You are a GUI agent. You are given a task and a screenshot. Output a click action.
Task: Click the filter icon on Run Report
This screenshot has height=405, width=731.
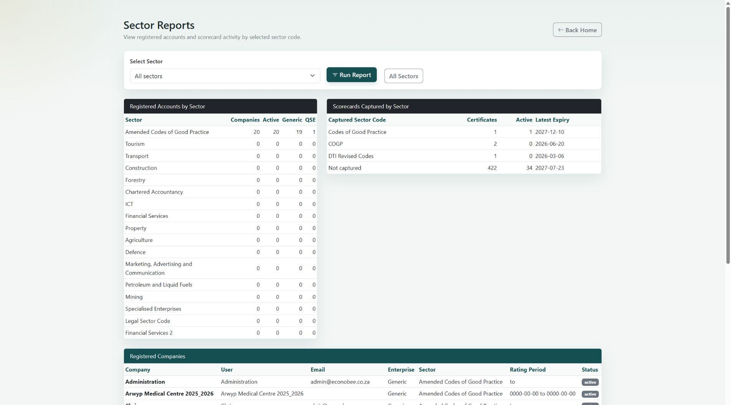[335, 75]
